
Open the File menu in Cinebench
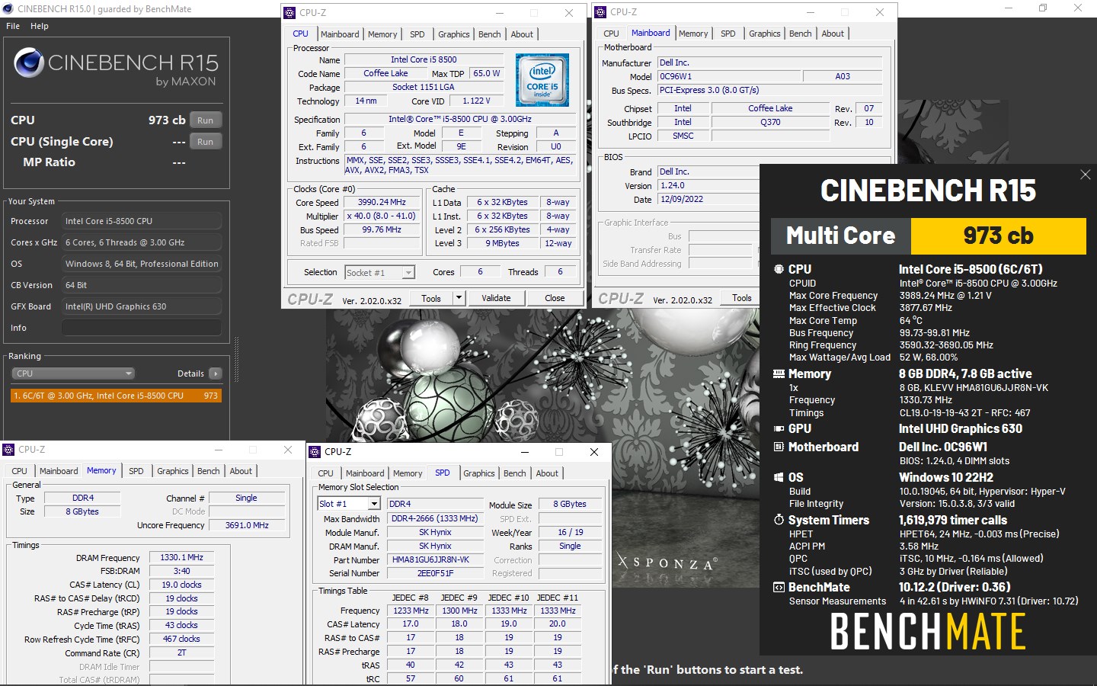(13, 26)
